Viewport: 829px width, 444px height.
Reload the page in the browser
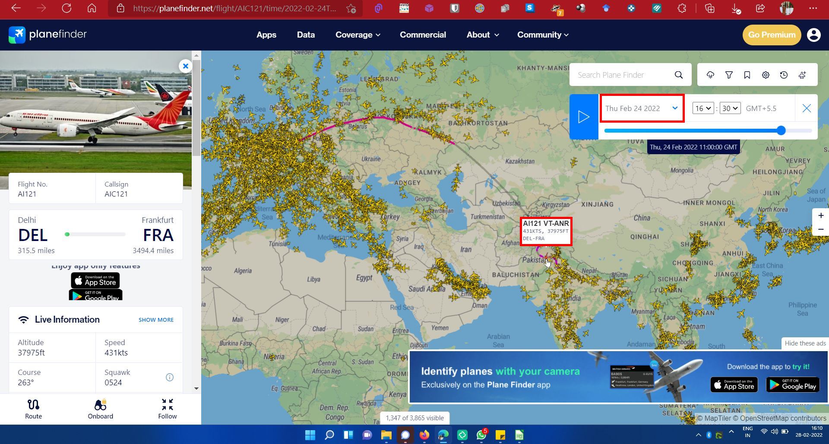[x=66, y=8]
